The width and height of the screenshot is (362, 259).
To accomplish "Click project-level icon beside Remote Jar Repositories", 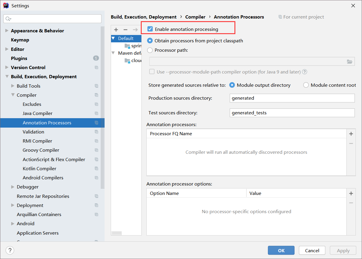I will [96, 196].
